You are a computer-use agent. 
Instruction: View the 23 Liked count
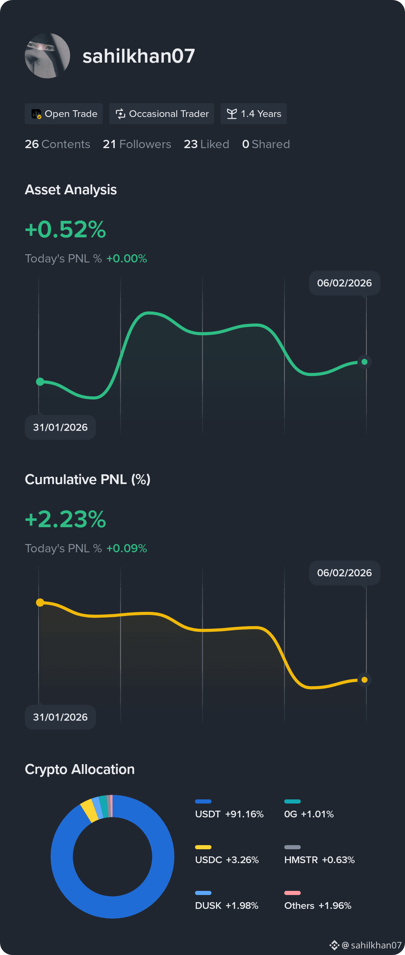(206, 144)
